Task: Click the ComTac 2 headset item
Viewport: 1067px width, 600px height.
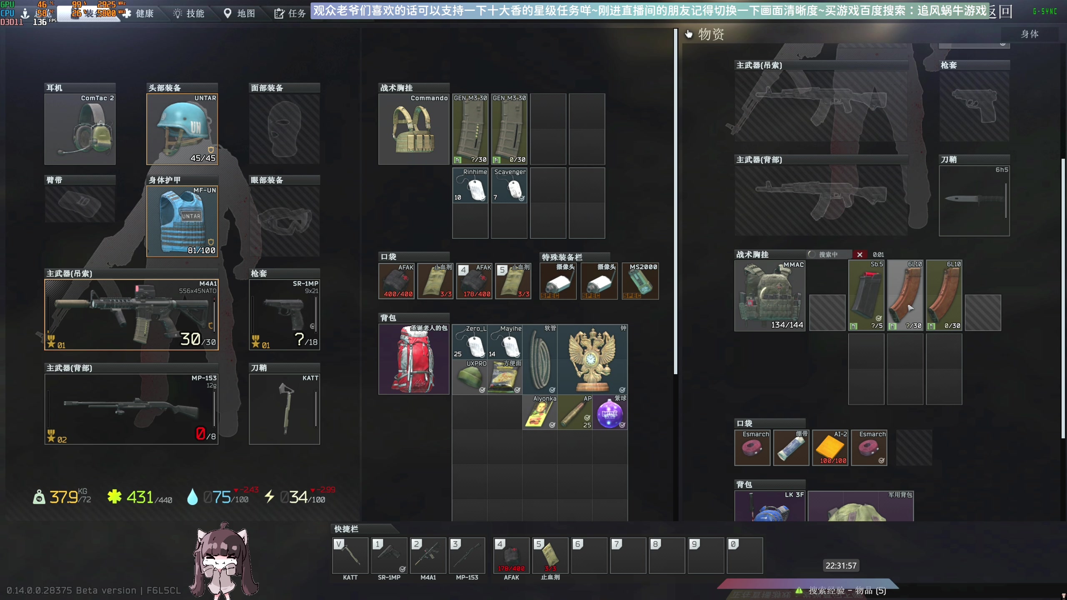Action: [80, 129]
